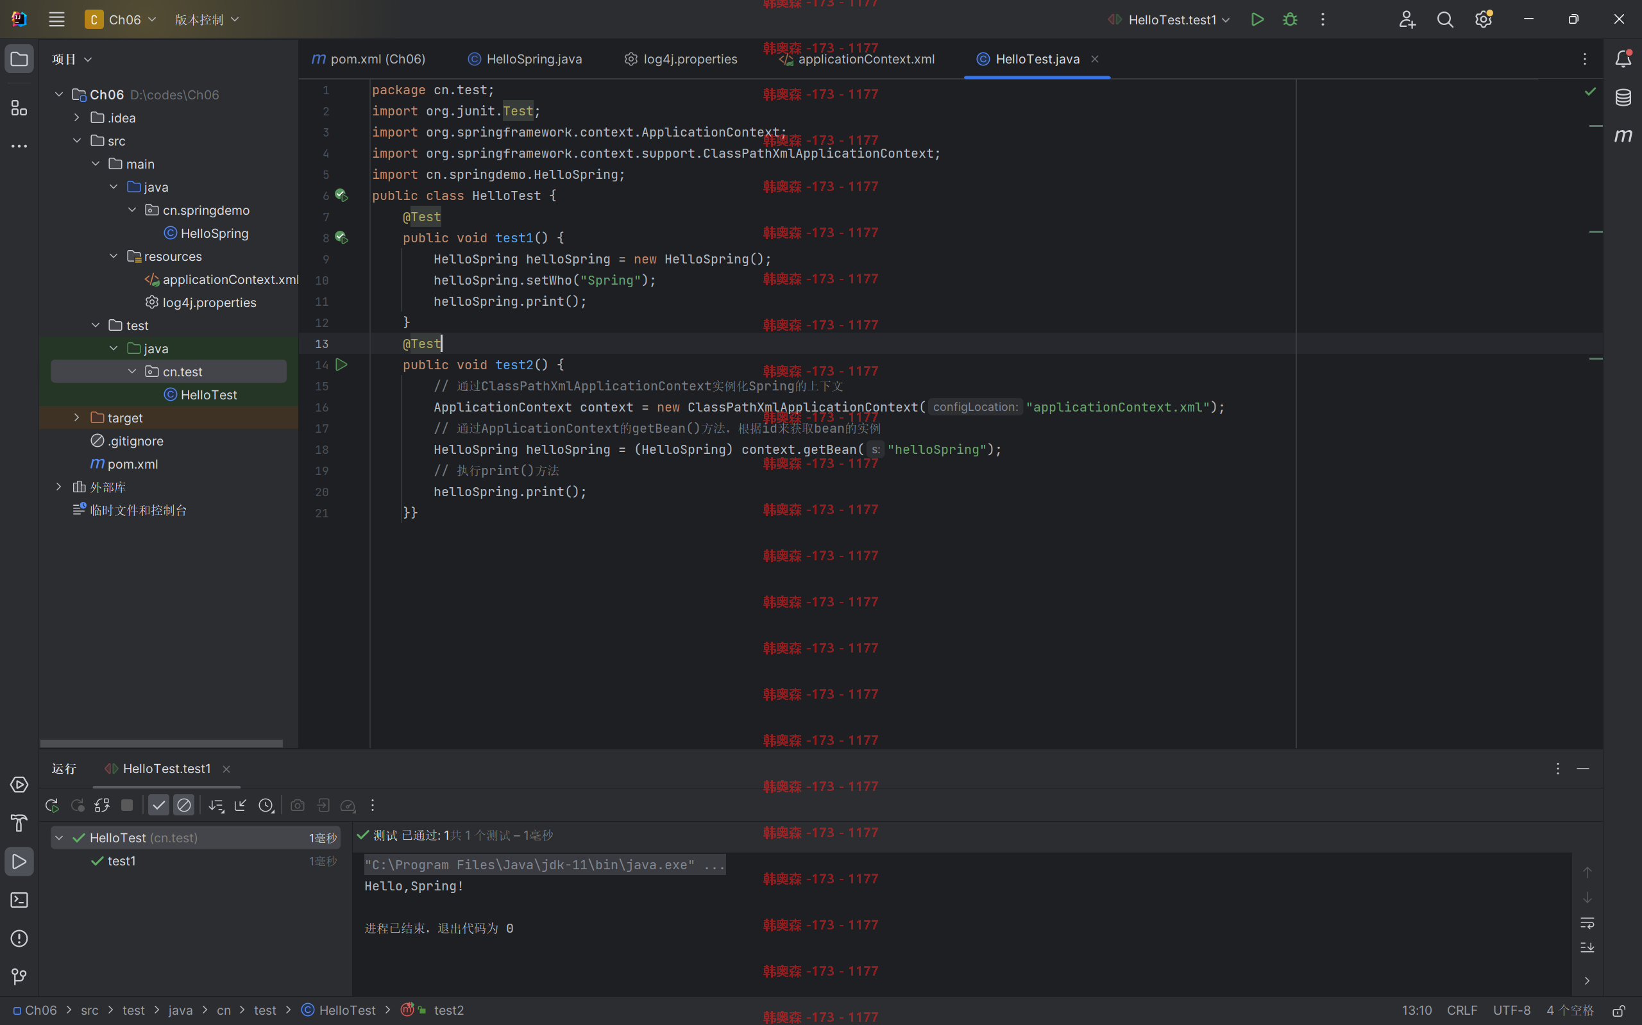Start debugging with the bug icon
The height and width of the screenshot is (1025, 1642).
[1289, 20]
